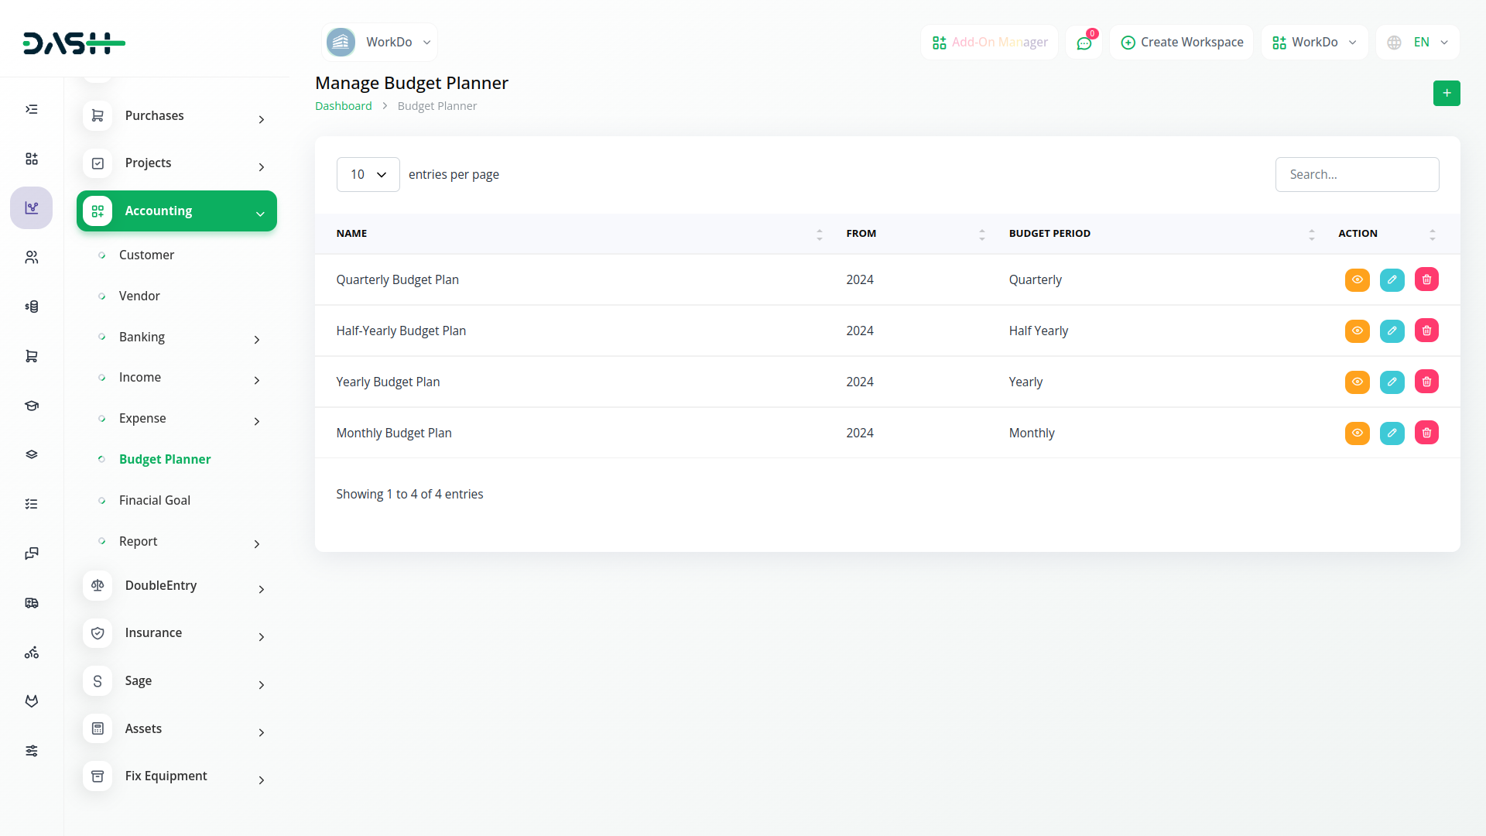
Task: Edit the Half-Yearly Budget Plan entry
Action: (x=1392, y=331)
